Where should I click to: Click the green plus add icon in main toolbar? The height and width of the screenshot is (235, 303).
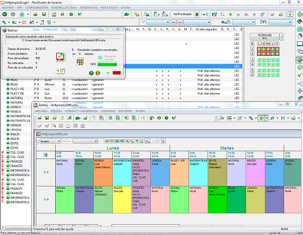(x=230, y=15)
